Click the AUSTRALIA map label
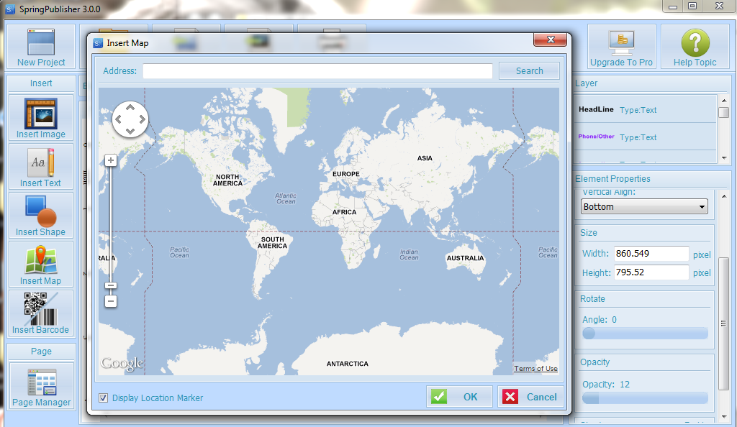737x427 pixels. 465,258
